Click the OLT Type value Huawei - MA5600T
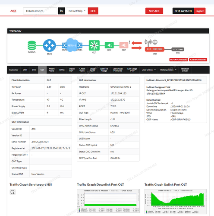Screen dimensions: 214x216 coord(120,113)
